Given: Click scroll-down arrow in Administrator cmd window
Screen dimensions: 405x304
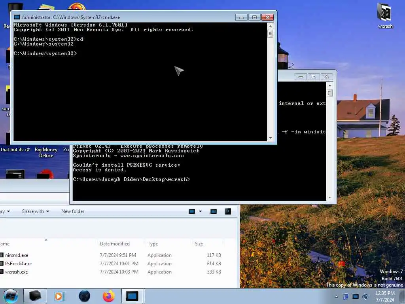Looking at the screenshot, I should 271,138.
